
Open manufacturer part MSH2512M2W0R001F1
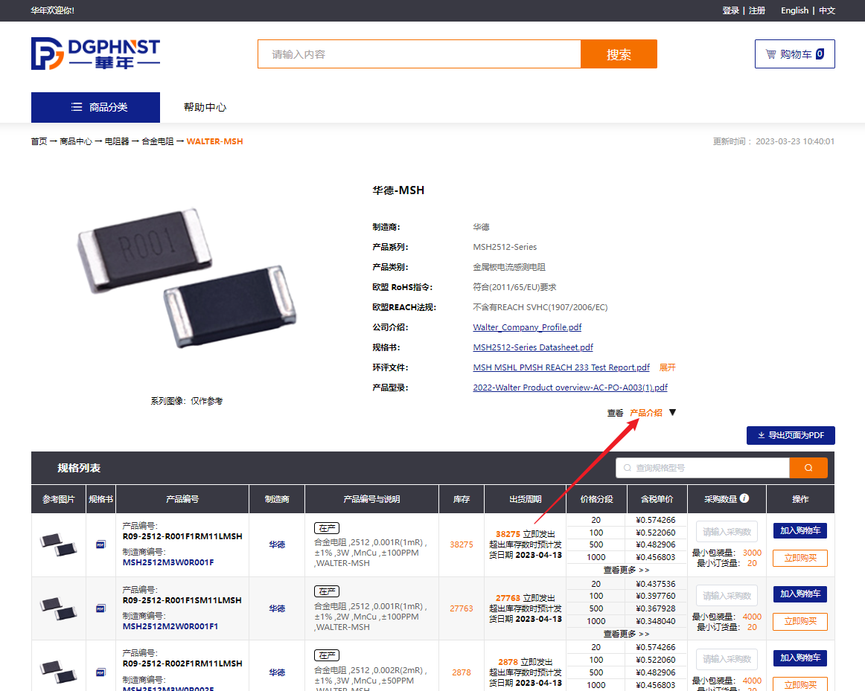(x=170, y=626)
